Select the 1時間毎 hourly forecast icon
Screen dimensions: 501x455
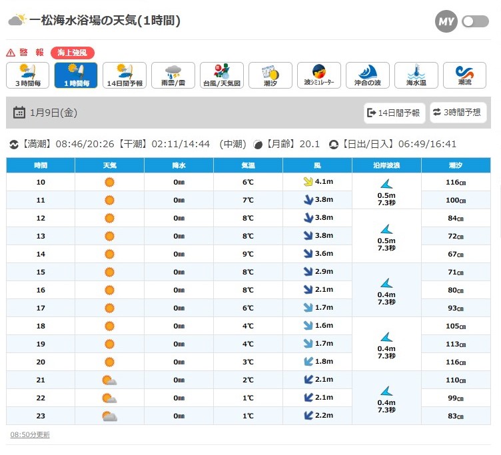coord(77,75)
